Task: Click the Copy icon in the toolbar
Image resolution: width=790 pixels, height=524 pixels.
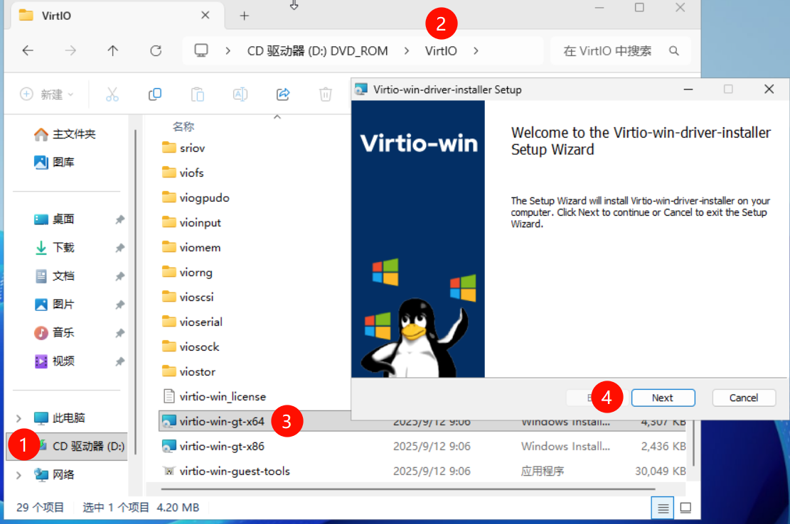Action: click(154, 94)
